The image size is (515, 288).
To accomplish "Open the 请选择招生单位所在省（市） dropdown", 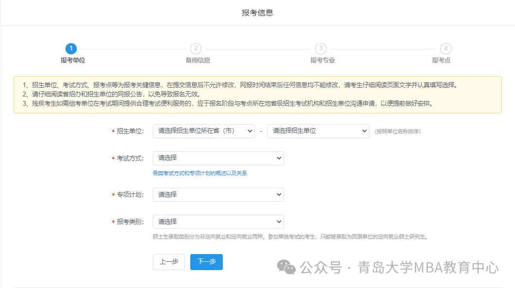I will [203, 131].
